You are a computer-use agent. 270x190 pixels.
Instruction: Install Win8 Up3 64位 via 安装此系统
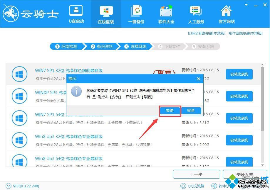click(239, 162)
